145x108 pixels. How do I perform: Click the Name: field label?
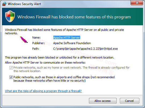tap(36, 38)
